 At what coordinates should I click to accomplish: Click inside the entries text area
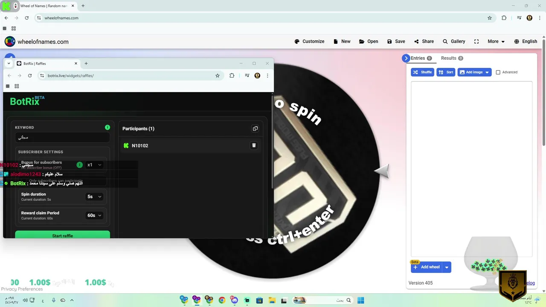(471, 169)
